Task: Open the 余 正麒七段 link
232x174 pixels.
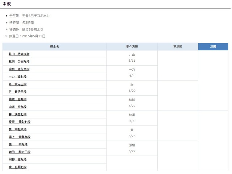Action: 18,167
